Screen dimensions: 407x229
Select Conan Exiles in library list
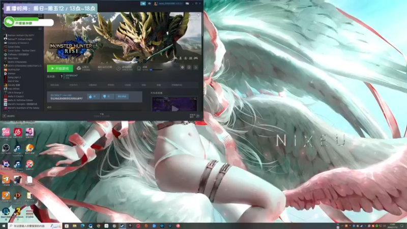[14, 47]
